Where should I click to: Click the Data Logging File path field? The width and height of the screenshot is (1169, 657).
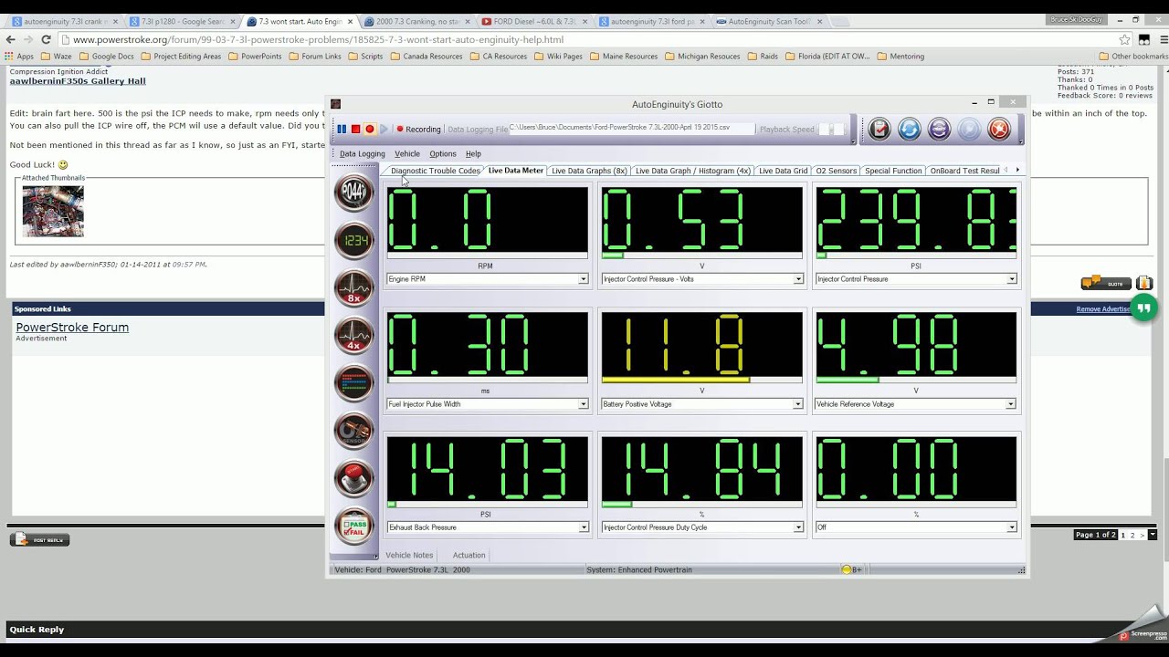pos(630,128)
